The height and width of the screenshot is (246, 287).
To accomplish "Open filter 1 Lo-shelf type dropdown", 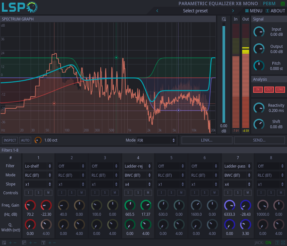I will [38, 166].
